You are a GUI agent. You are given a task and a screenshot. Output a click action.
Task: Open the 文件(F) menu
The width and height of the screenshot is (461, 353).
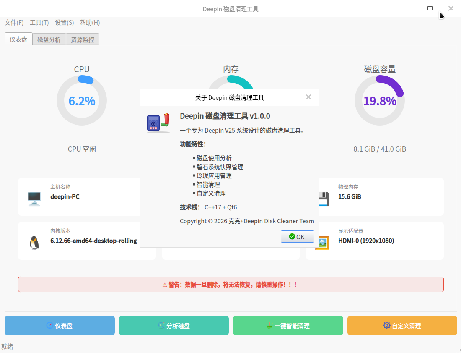pos(14,23)
